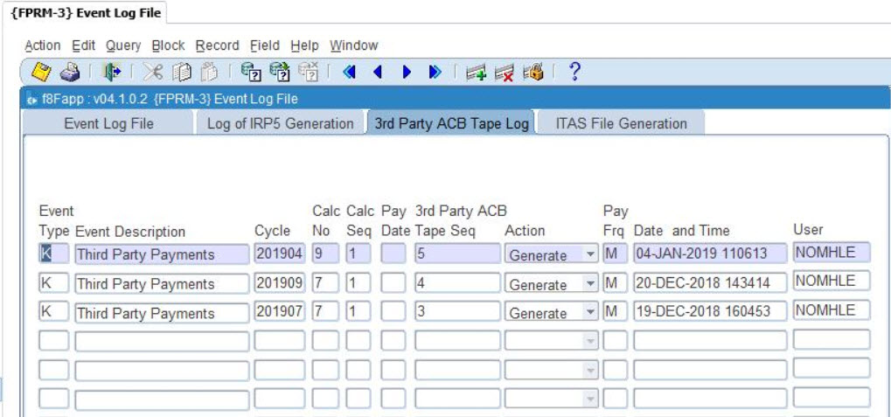This screenshot has width=891, height=417.
Task: Click the Save icon in toolbar
Action: (41, 73)
